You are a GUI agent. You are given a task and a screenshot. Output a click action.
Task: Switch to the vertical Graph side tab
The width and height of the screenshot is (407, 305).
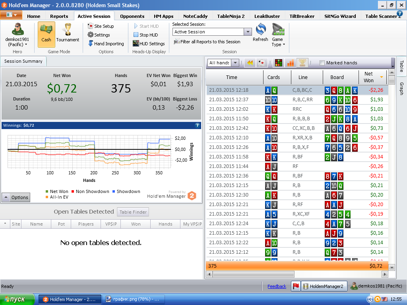(401, 89)
